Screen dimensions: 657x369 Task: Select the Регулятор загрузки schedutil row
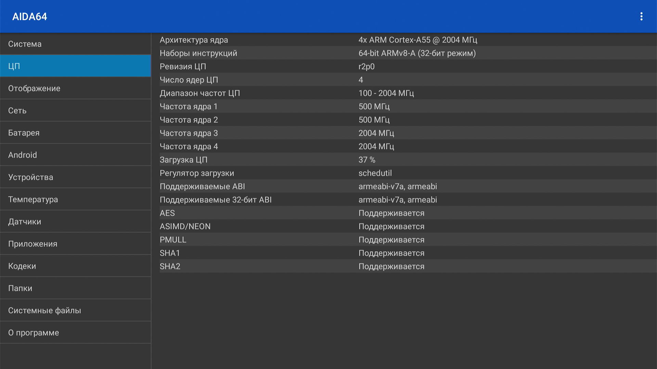click(x=404, y=173)
